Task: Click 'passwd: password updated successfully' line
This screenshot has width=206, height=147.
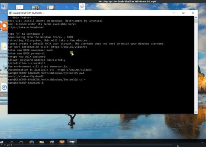Action: [x=37, y=60]
